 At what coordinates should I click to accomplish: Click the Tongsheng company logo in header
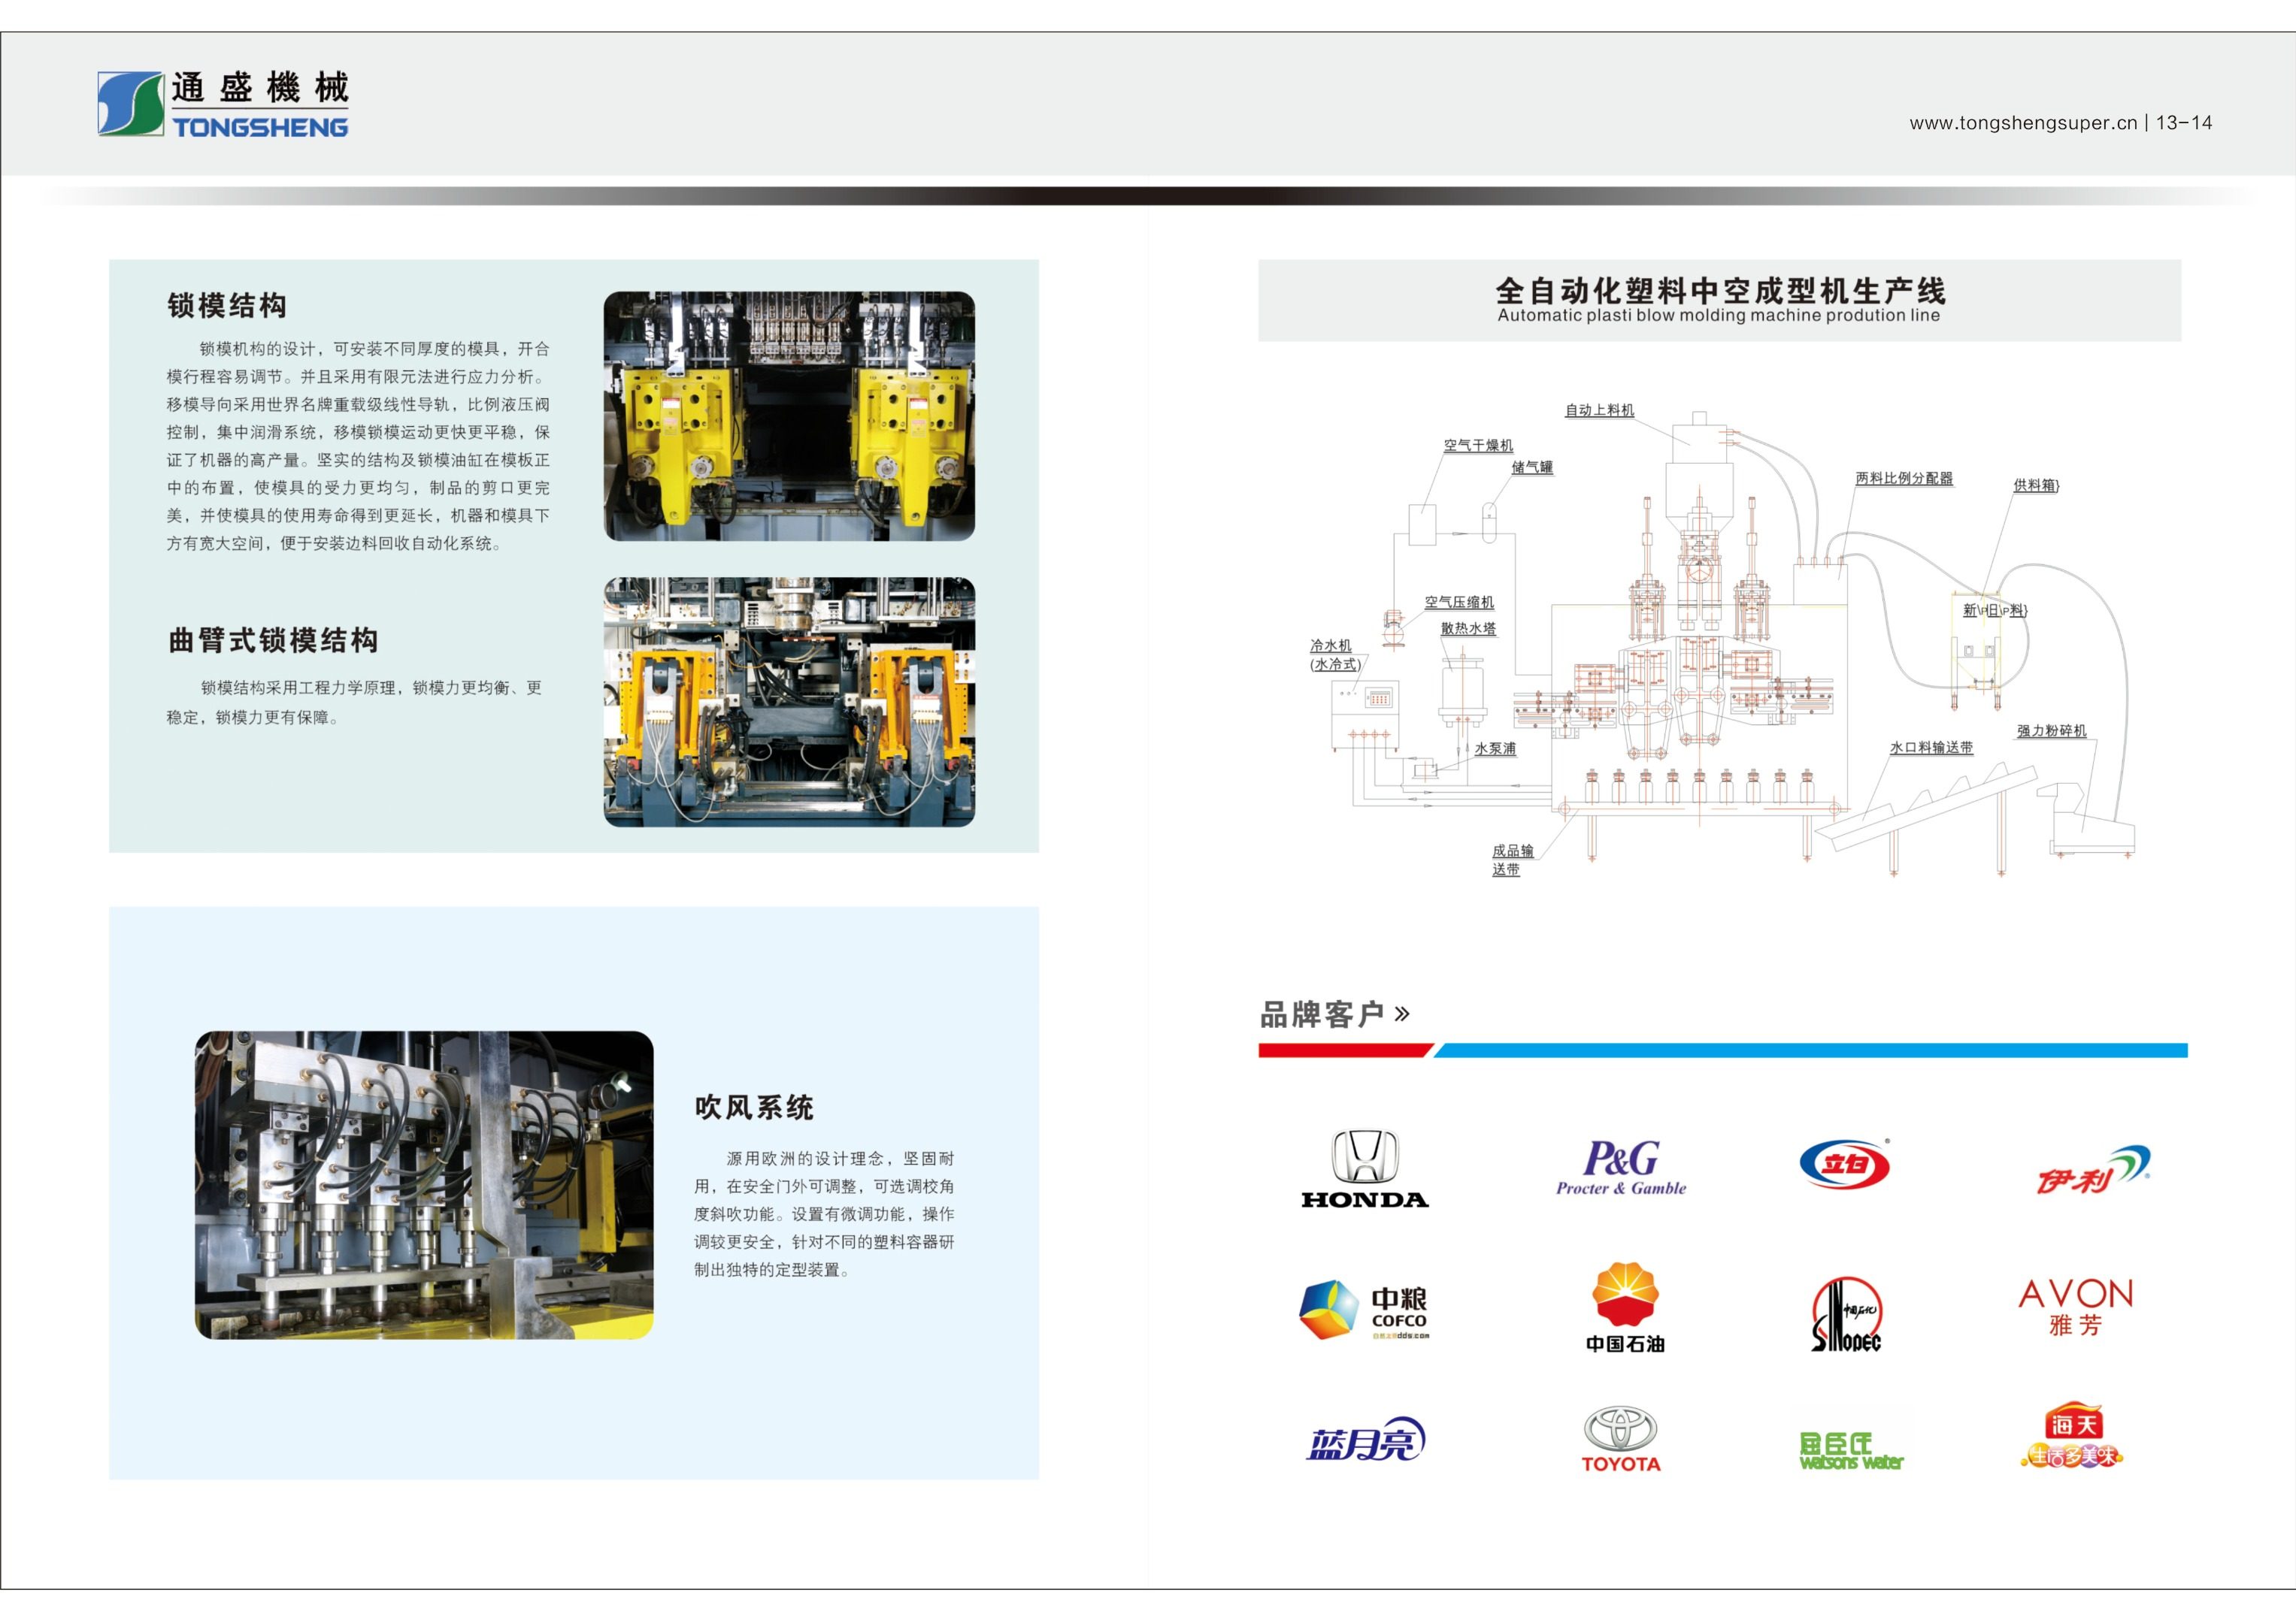tap(223, 103)
